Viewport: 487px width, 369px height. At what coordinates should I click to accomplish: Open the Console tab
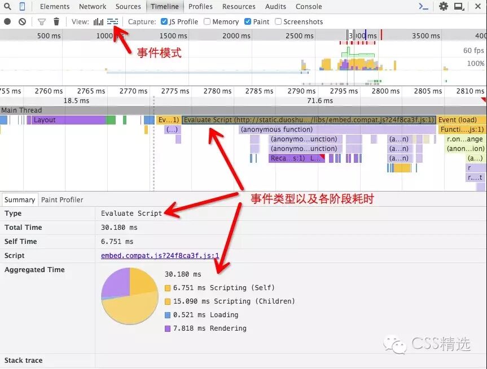point(309,7)
